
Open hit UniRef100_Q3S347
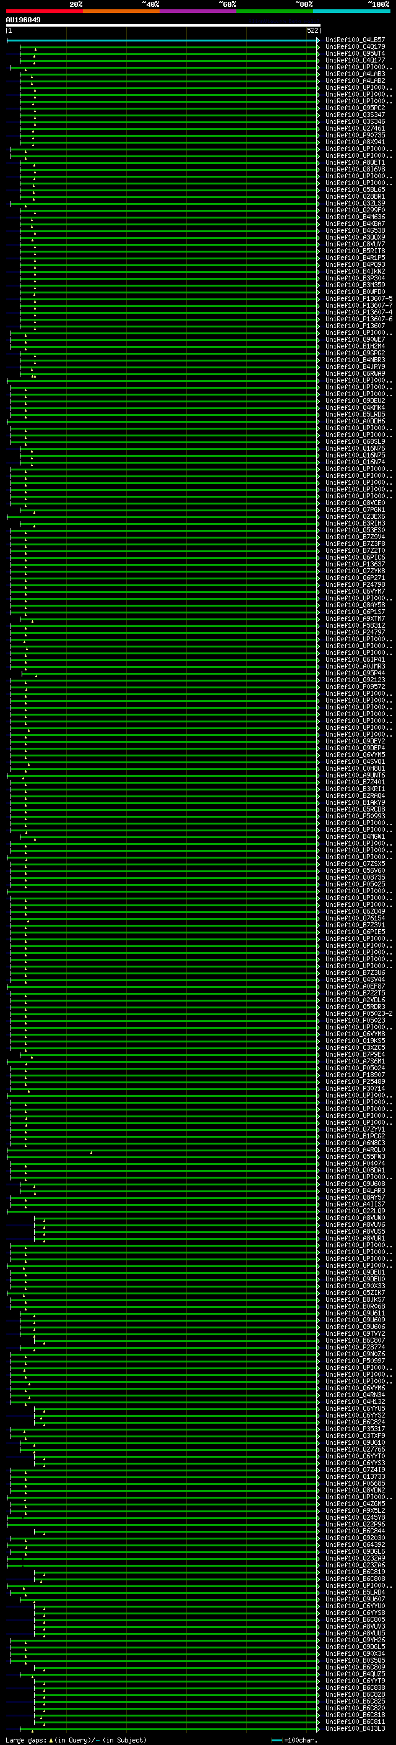pyautogui.click(x=355, y=115)
